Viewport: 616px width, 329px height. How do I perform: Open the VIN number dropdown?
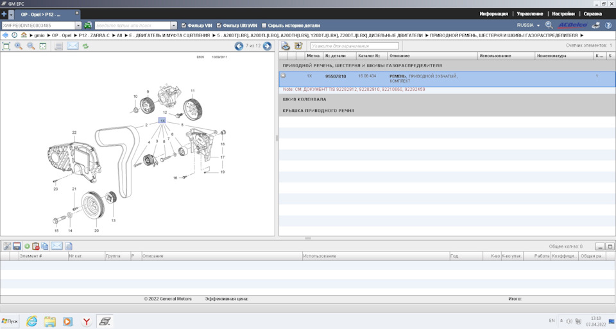point(78,26)
